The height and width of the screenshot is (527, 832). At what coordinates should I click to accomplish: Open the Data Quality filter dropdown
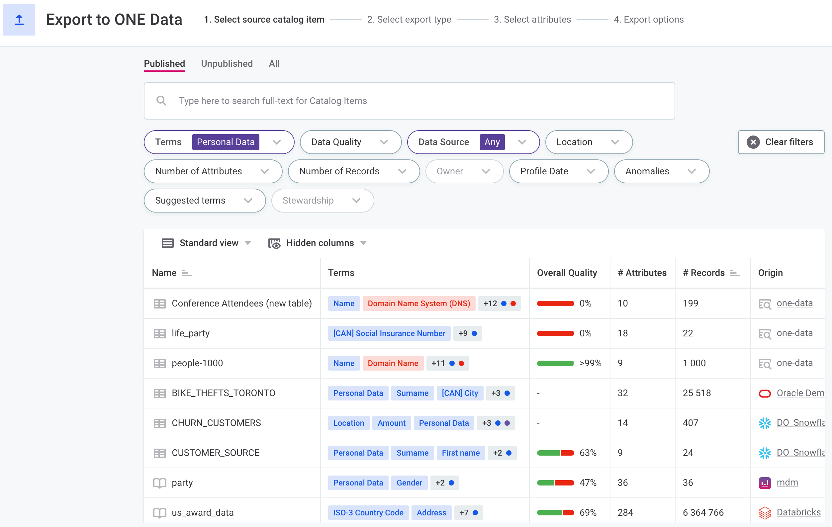pos(384,142)
